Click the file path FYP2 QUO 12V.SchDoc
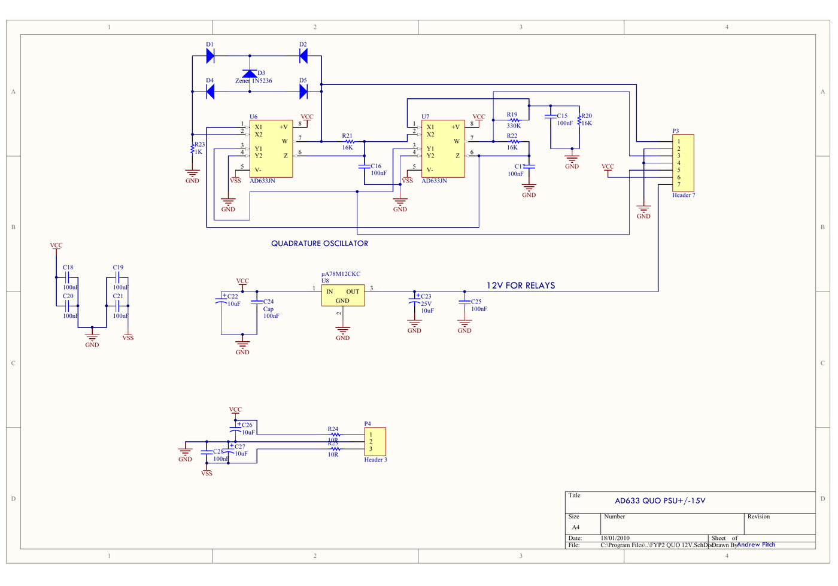The width and height of the screenshot is (838, 586). click(x=656, y=545)
